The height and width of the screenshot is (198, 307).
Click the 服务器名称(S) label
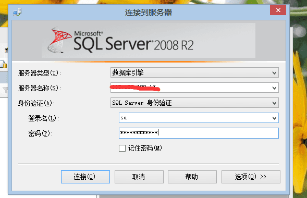(40, 88)
